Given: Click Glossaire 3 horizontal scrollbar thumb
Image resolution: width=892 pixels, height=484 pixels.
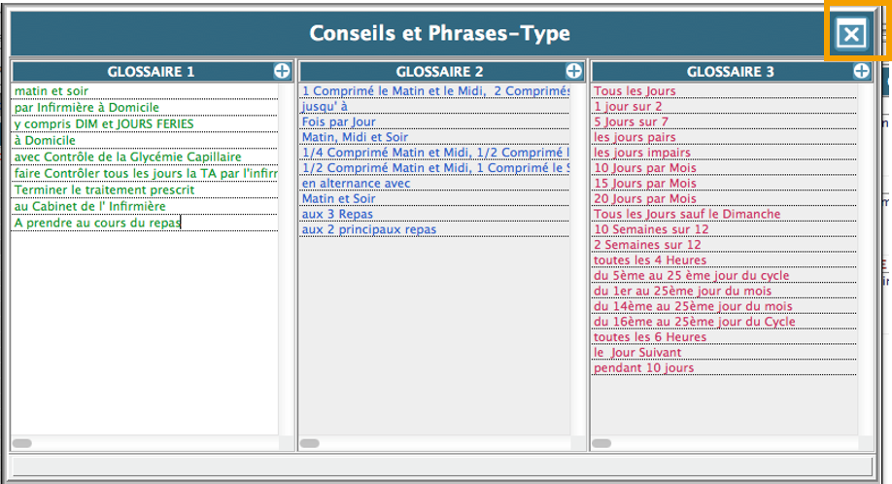Looking at the screenshot, I should (601, 443).
